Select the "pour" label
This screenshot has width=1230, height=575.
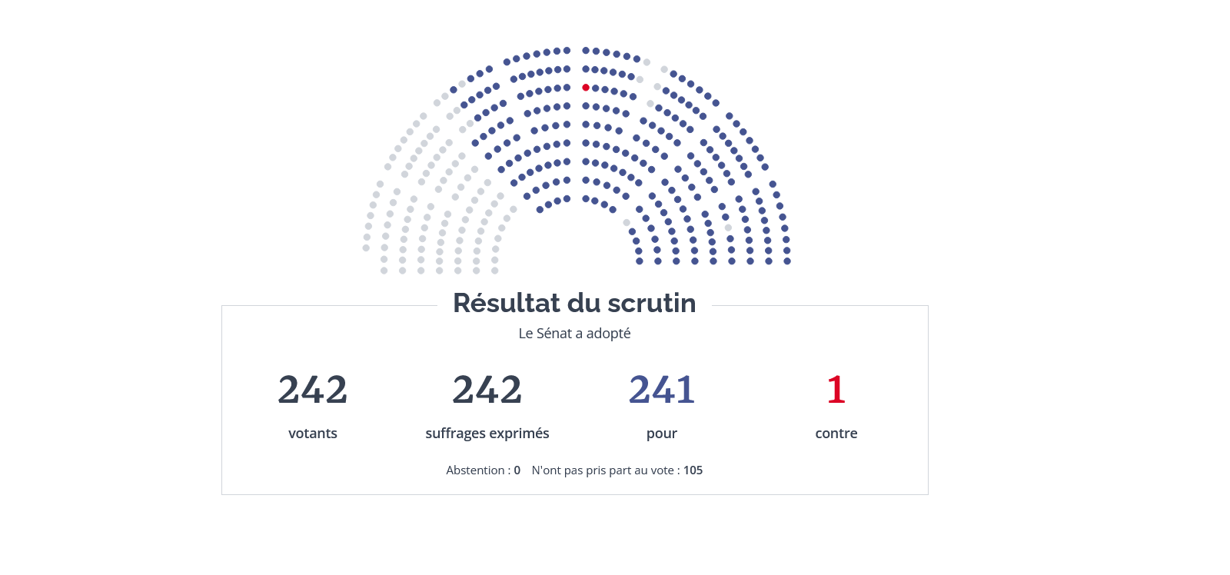(662, 434)
